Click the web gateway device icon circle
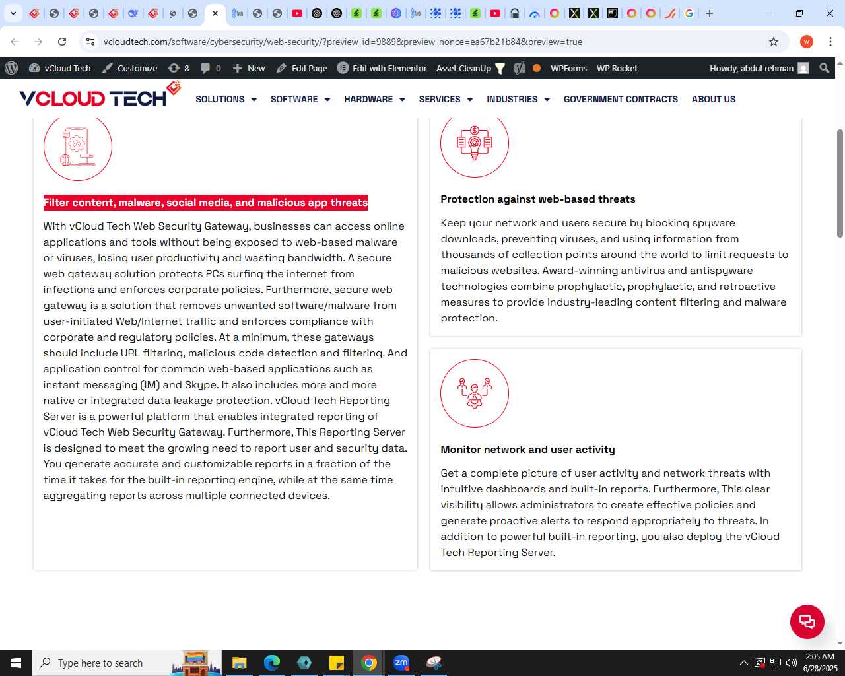The image size is (845, 676). (x=78, y=147)
